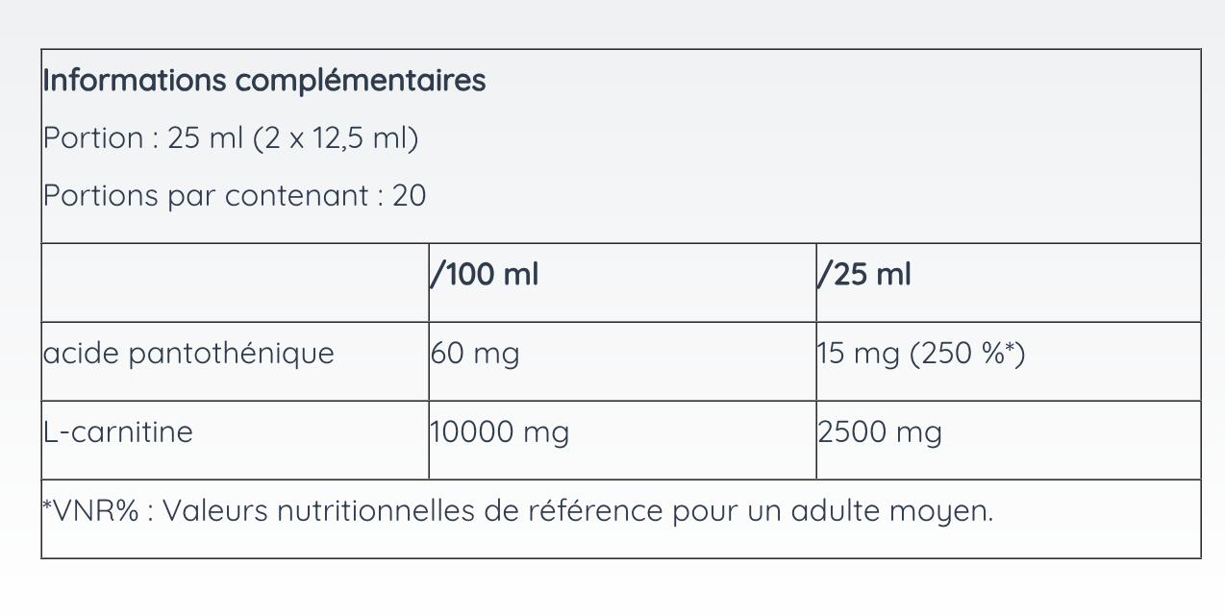Click the "60 mg" cell

click(475, 354)
